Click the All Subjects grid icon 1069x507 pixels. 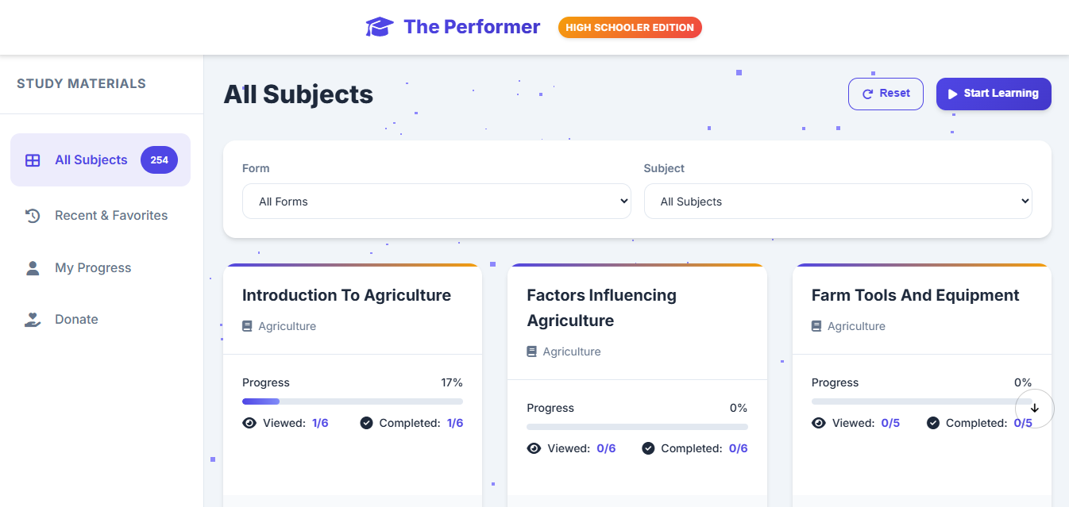point(33,160)
